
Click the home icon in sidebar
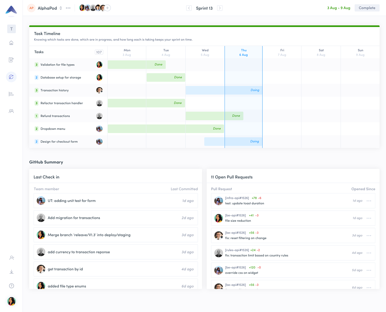pyautogui.click(x=11, y=43)
